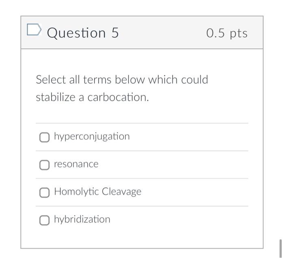This screenshot has height=258, width=284.
Task: Check the hyperconjugation checkbox
Action: [x=44, y=137]
